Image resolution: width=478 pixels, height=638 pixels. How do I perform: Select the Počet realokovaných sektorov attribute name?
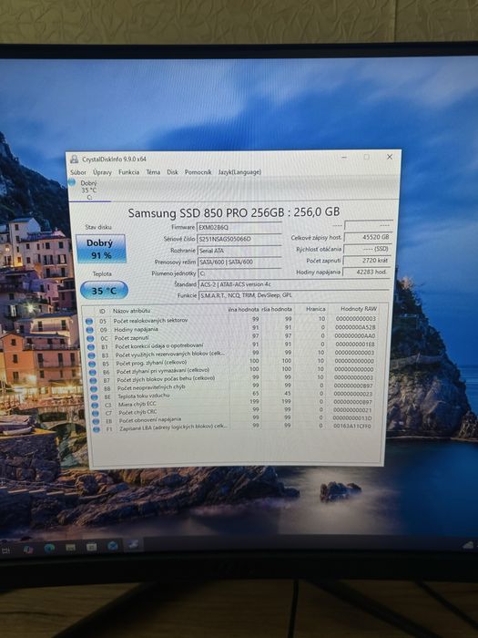pyautogui.click(x=150, y=321)
